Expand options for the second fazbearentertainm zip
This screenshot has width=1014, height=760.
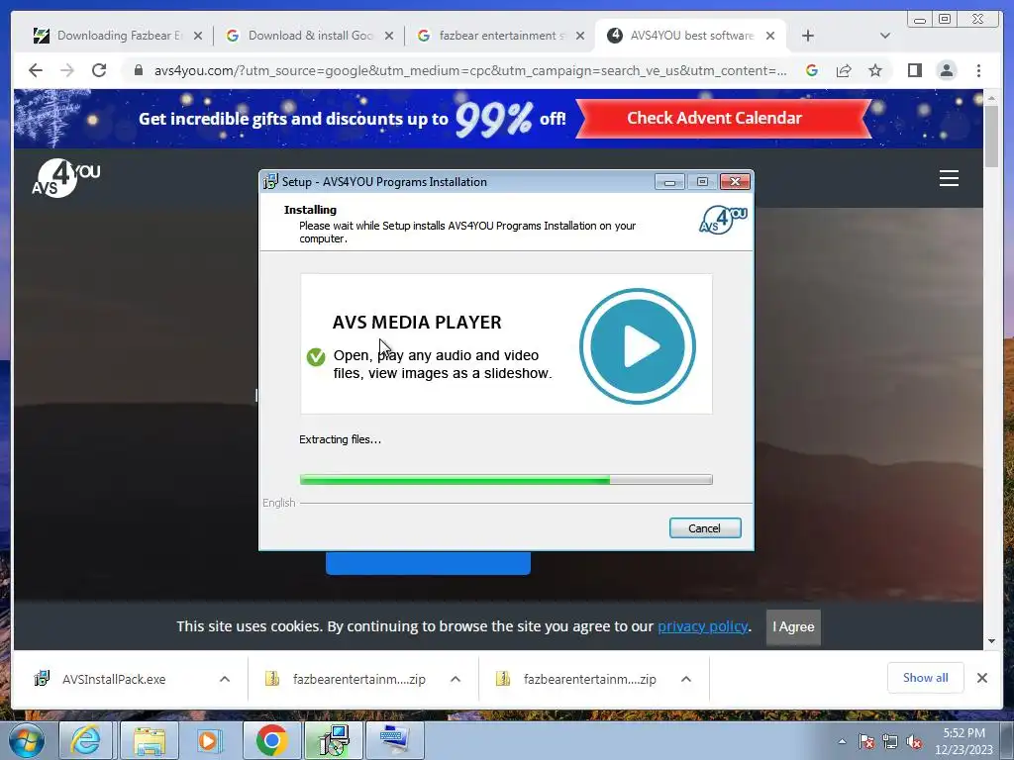coord(686,679)
